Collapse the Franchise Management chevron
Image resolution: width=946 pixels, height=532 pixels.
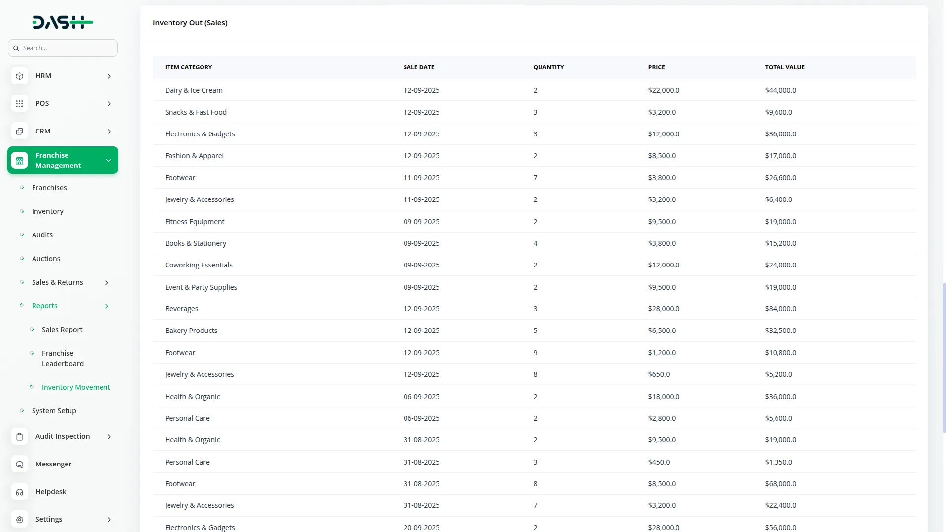[108, 161]
